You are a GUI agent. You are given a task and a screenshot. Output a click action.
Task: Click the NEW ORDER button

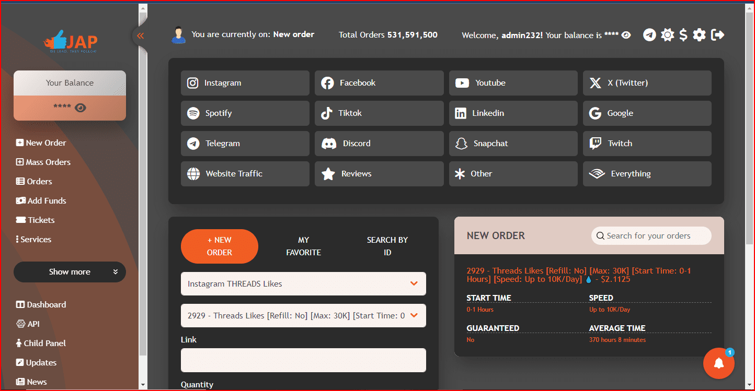[x=219, y=246]
